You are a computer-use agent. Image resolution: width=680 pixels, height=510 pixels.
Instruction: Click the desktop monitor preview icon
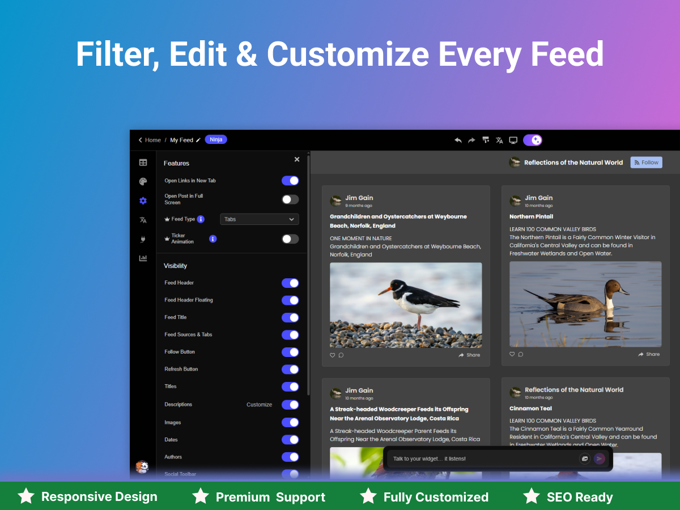tap(513, 140)
